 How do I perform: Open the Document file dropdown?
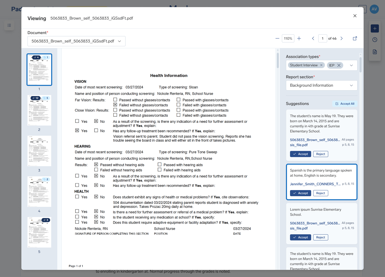coord(76,41)
